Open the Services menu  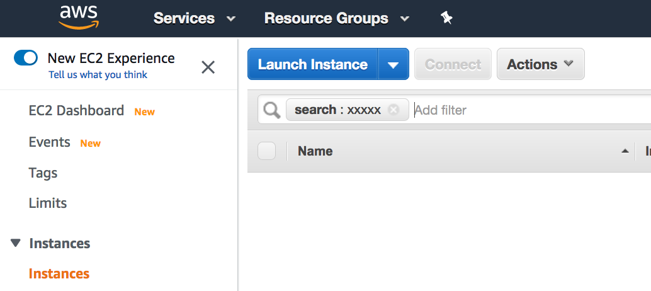[x=195, y=18]
